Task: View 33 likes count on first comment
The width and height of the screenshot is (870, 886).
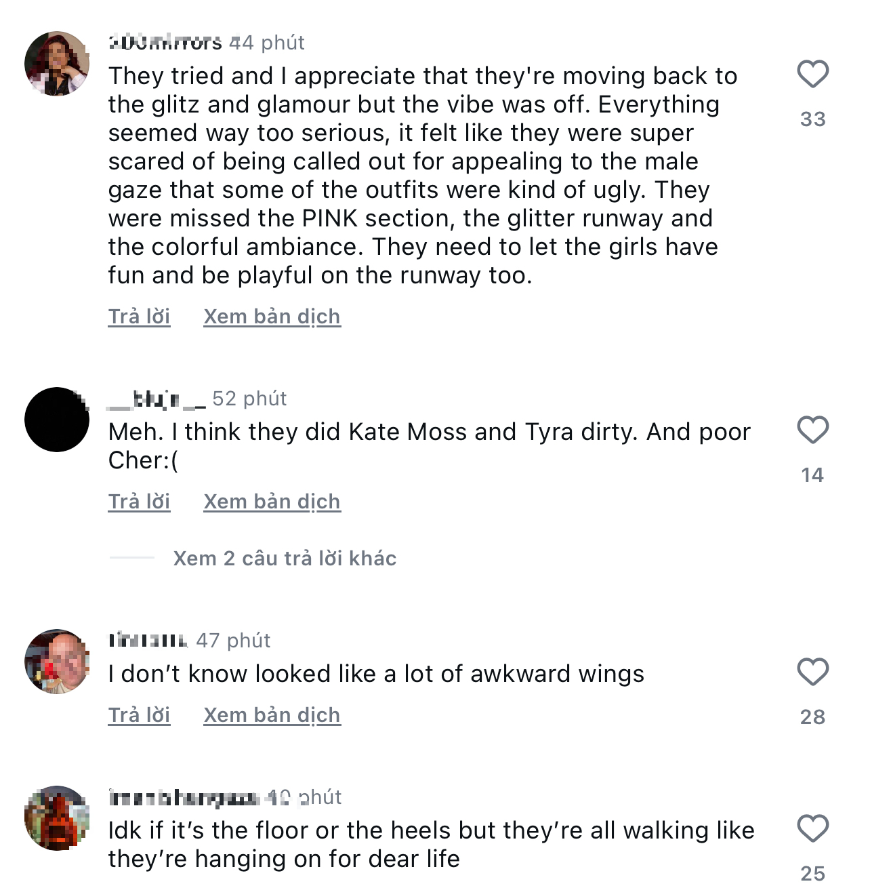Action: (812, 119)
